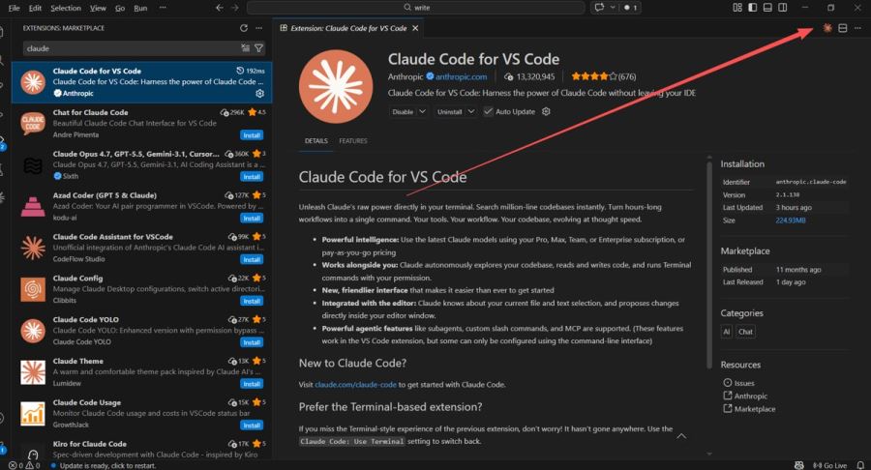Open errors and warnings count in status bar
The height and width of the screenshot is (470, 871).
(x=24, y=465)
